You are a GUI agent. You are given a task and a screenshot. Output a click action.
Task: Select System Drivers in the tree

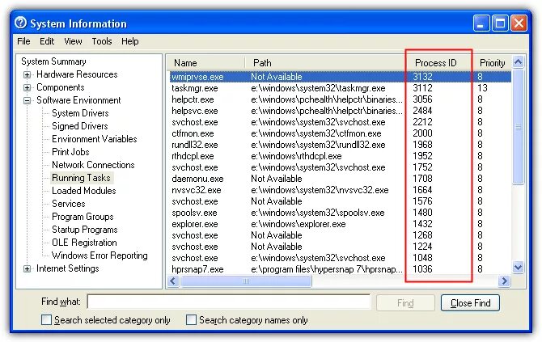click(80, 113)
